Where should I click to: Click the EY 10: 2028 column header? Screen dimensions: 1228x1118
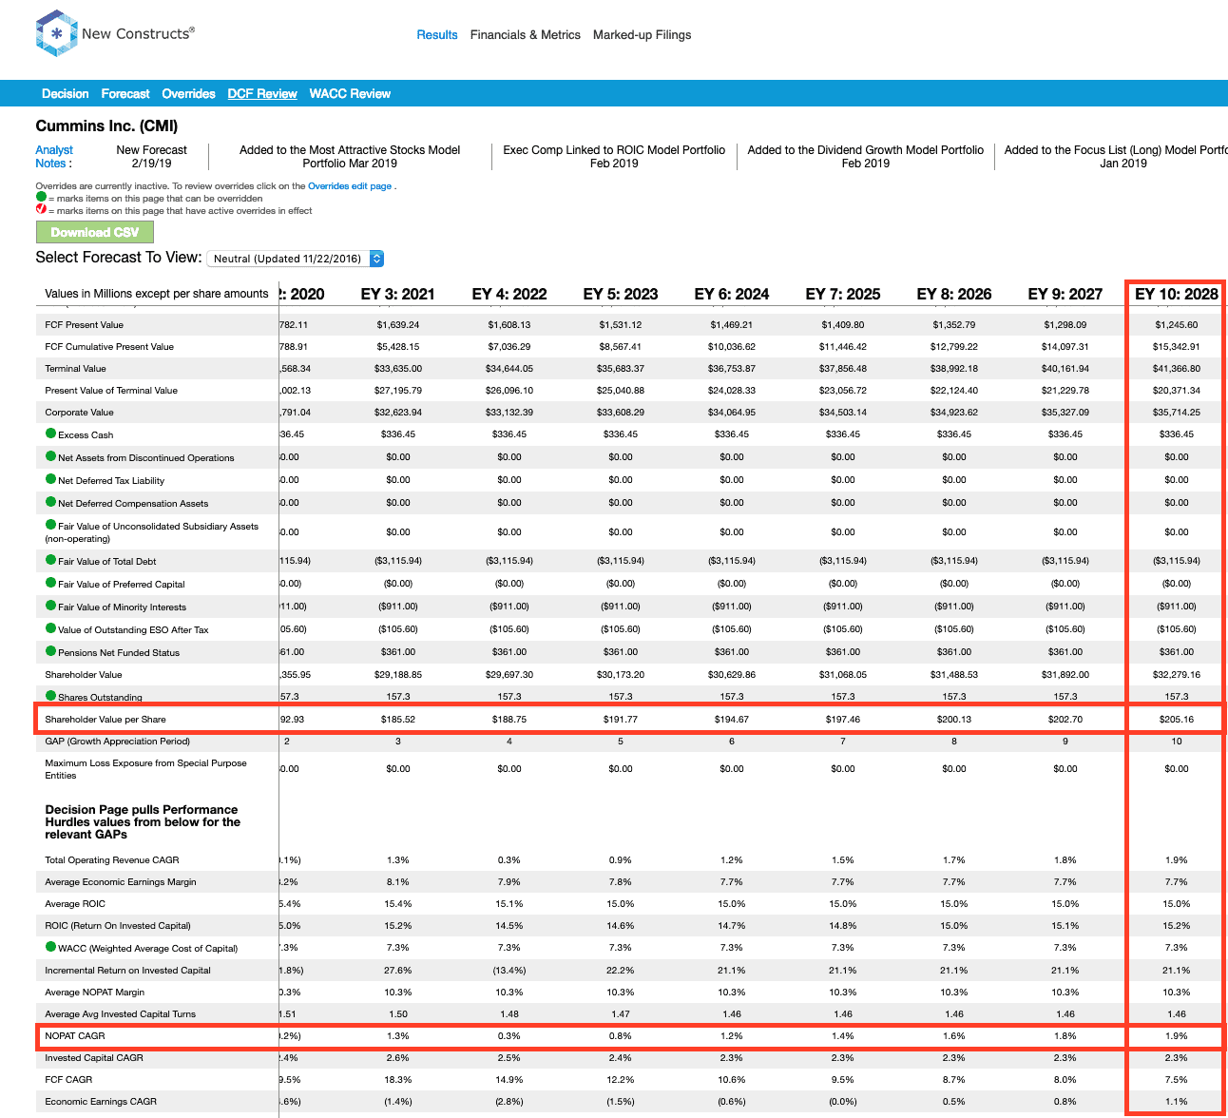coord(1177,295)
